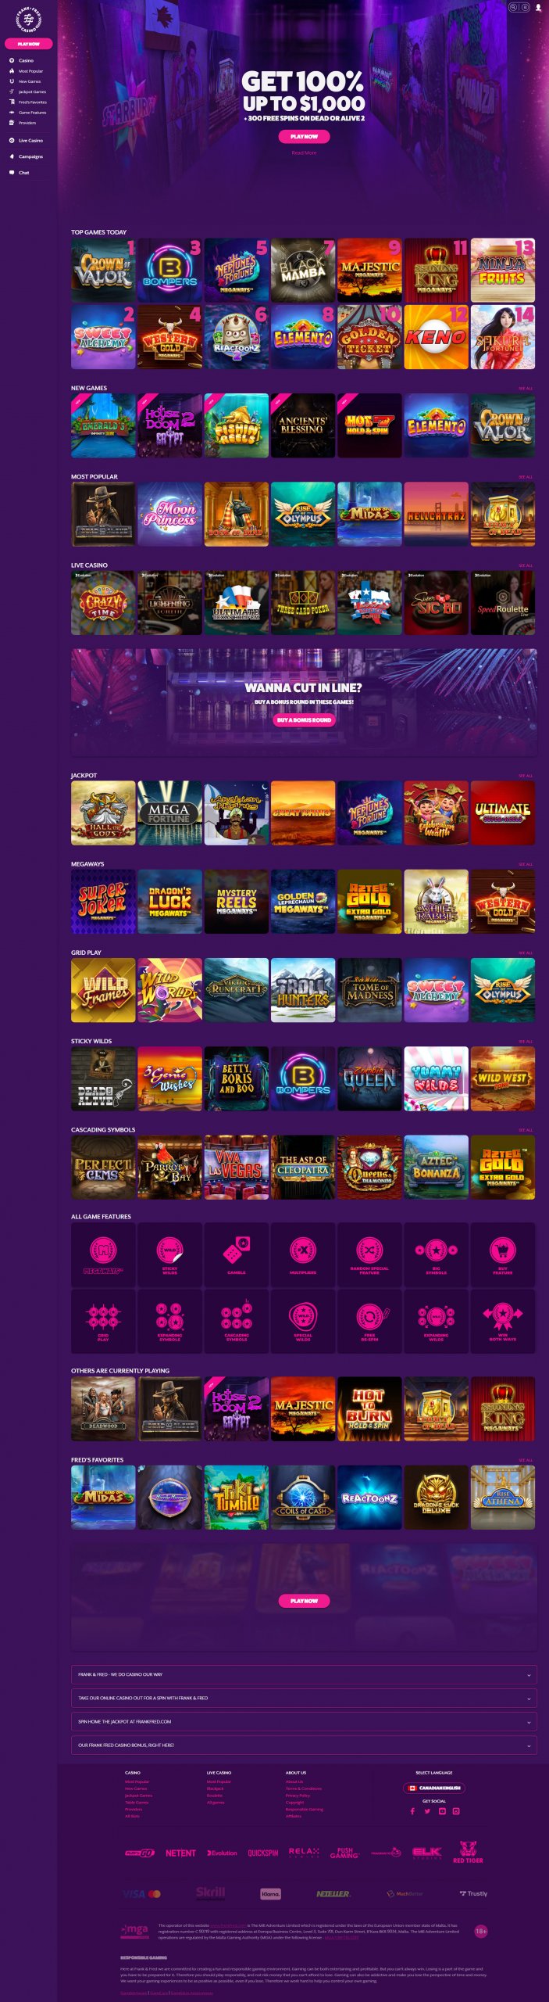
Task: Expand the 'Our Frank Fred Casino Bonus' section
Action: point(304,1745)
